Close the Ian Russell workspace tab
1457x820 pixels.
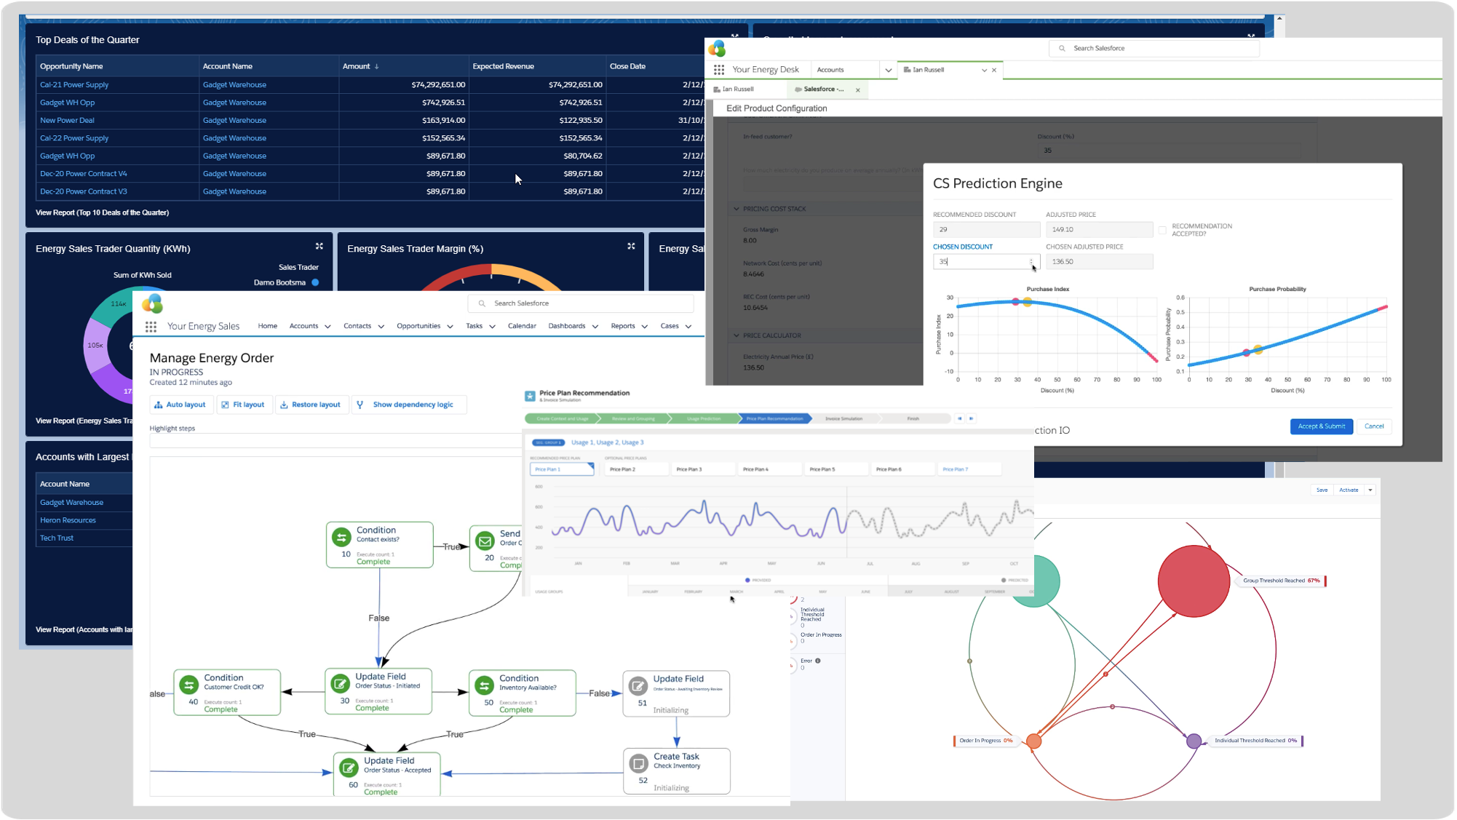coord(994,70)
